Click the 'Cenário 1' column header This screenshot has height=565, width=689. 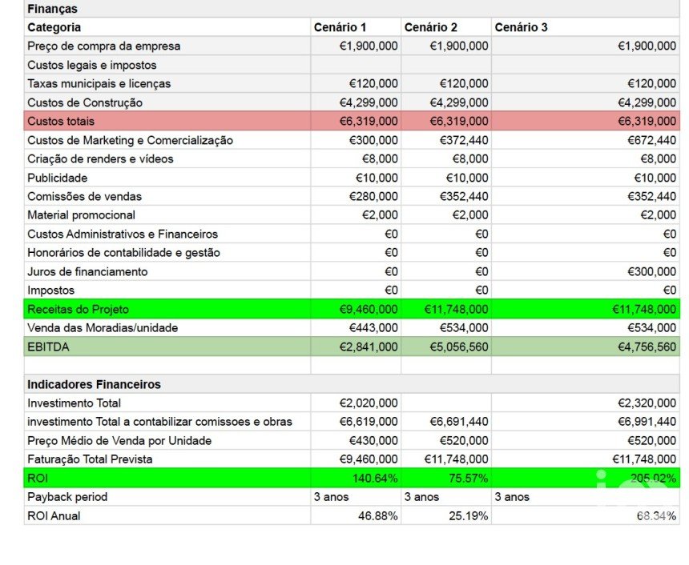pos(340,27)
